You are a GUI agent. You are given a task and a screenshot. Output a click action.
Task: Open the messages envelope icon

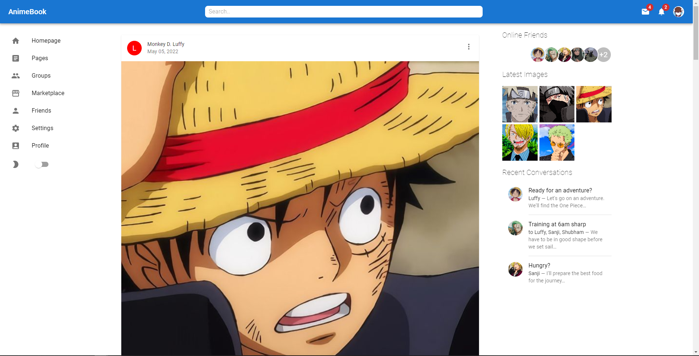coord(645,12)
